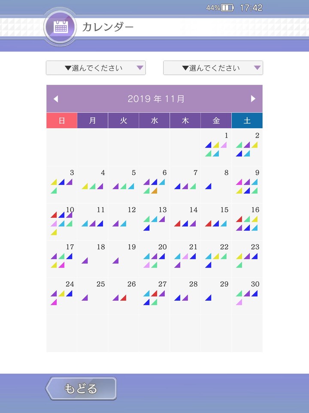Click the calendar icon in header
Screen dimensions: 309x413
pyautogui.click(x=61, y=27)
